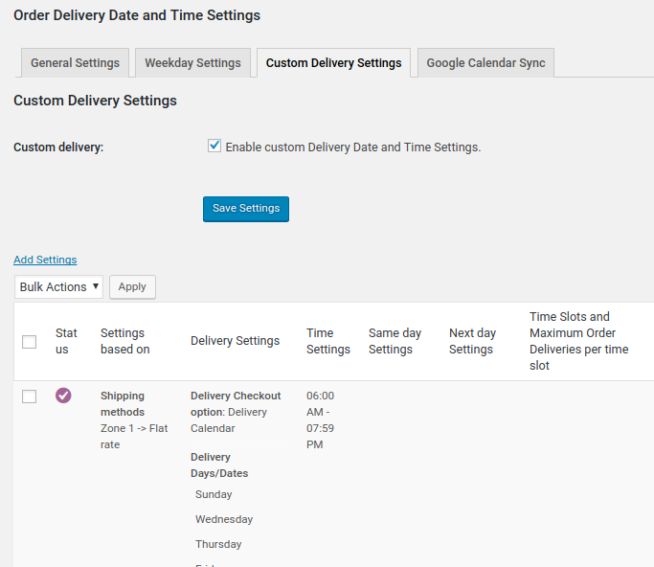Follow the Add Settings link

pos(45,260)
